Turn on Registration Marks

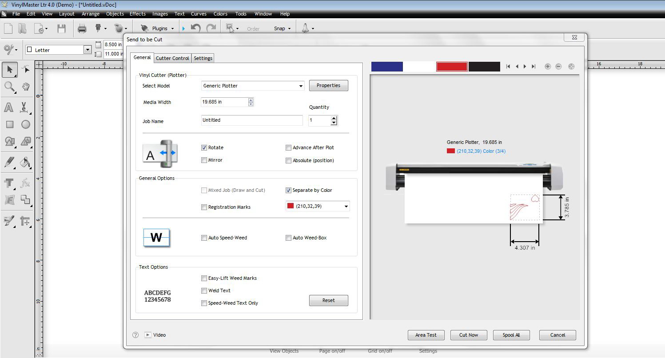tap(204, 207)
